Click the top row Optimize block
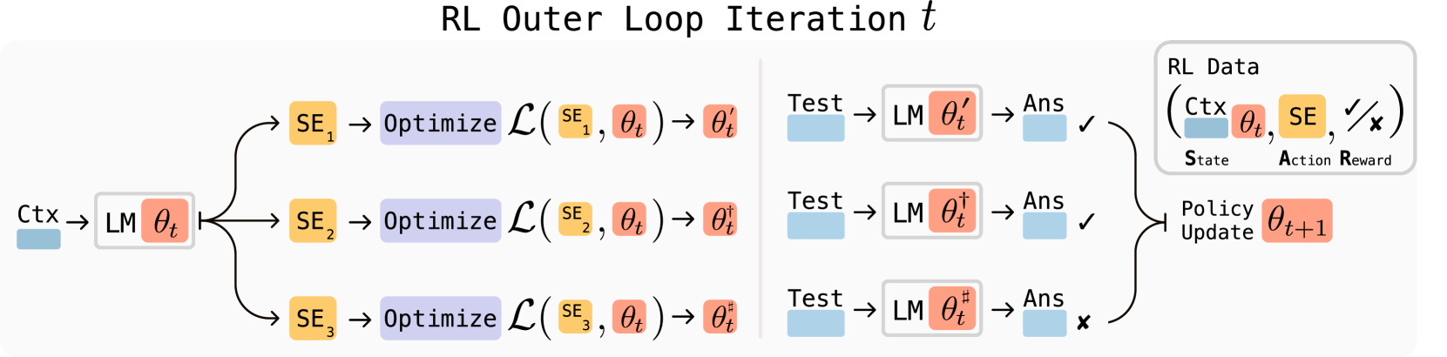 [440, 124]
